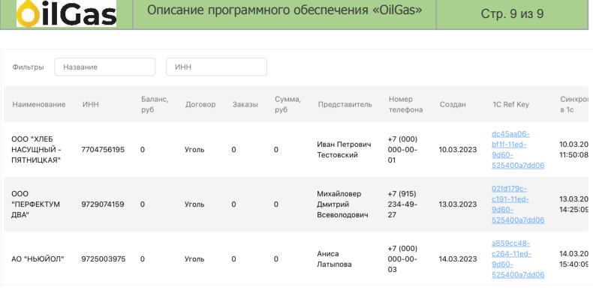Click the Фильтры label

coord(28,67)
